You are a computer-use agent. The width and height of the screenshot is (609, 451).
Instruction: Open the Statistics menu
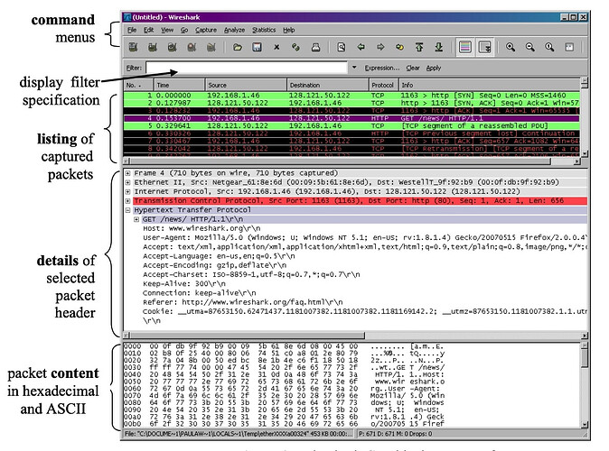264,30
